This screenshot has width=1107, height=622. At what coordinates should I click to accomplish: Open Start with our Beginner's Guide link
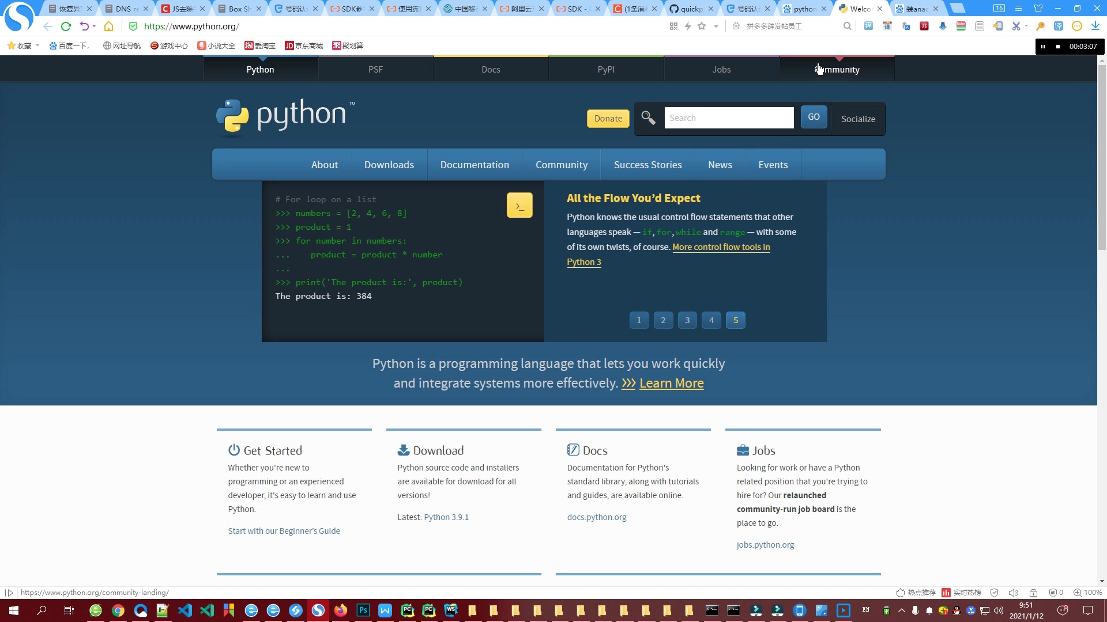pos(284,531)
